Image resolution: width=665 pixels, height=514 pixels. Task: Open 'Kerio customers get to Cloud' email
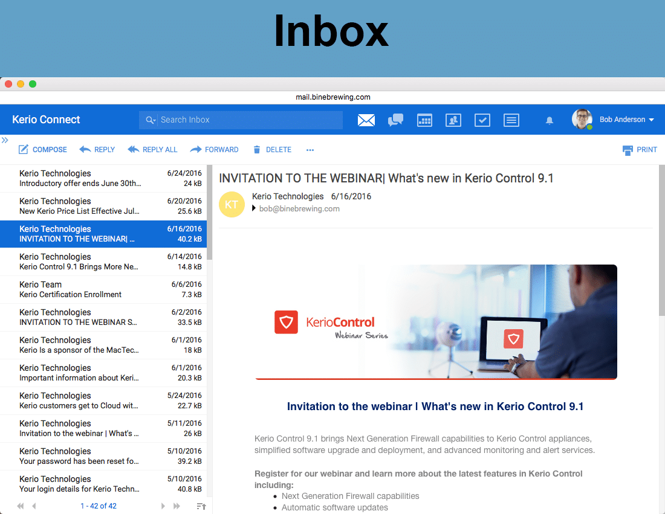pyautogui.click(x=103, y=400)
